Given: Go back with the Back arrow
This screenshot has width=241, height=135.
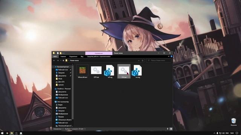Looking at the screenshot, I should [x=54, y=61].
